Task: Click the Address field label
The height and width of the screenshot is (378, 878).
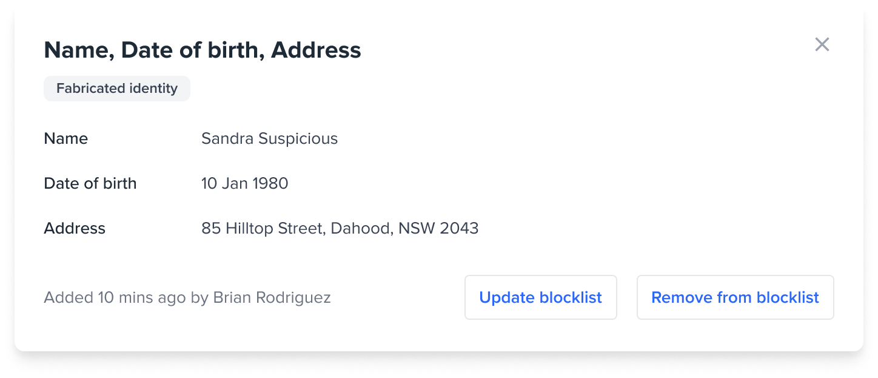Action: (x=75, y=228)
